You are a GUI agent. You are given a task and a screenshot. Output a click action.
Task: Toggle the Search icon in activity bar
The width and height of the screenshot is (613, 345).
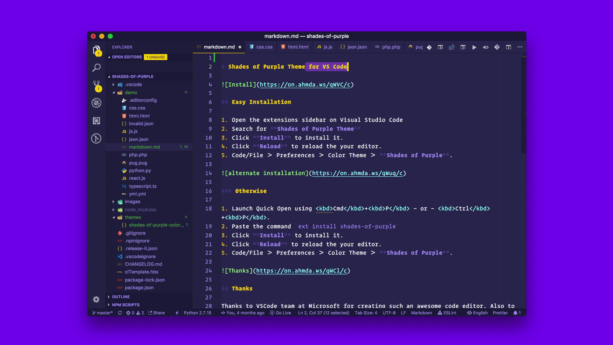pyautogui.click(x=97, y=68)
